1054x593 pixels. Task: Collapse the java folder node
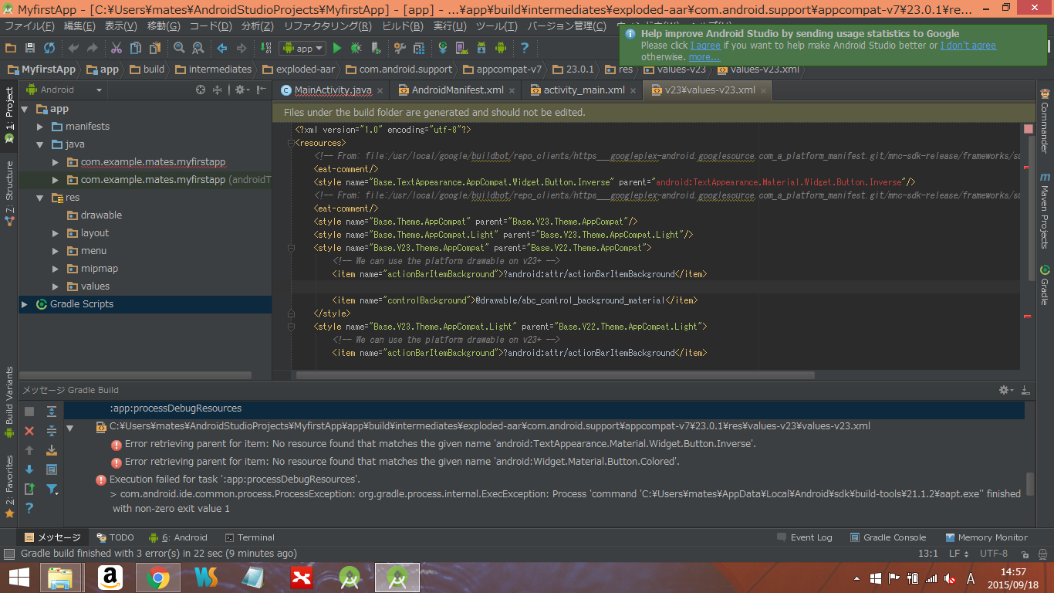(40, 144)
